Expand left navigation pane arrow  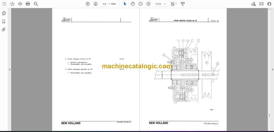10,69
